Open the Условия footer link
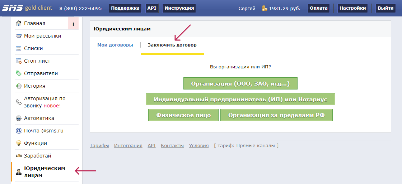Image resolution: width=402 pixels, height=184 pixels. coord(199,146)
